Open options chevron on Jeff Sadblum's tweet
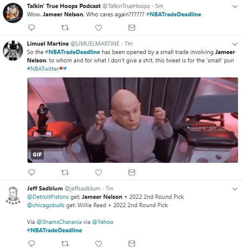 [235, 189]
